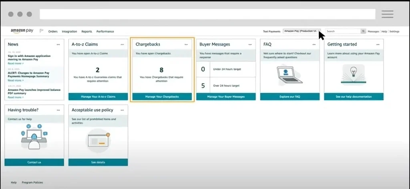The width and height of the screenshot is (410, 189).
Task: Open the browser hamburger menu
Action: (388, 14)
